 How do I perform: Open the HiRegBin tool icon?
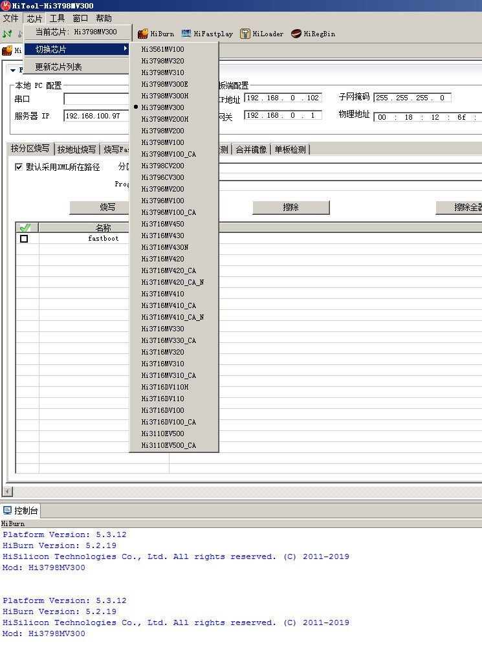pyautogui.click(x=296, y=34)
